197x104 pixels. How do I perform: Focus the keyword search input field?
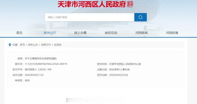click(x=89, y=17)
